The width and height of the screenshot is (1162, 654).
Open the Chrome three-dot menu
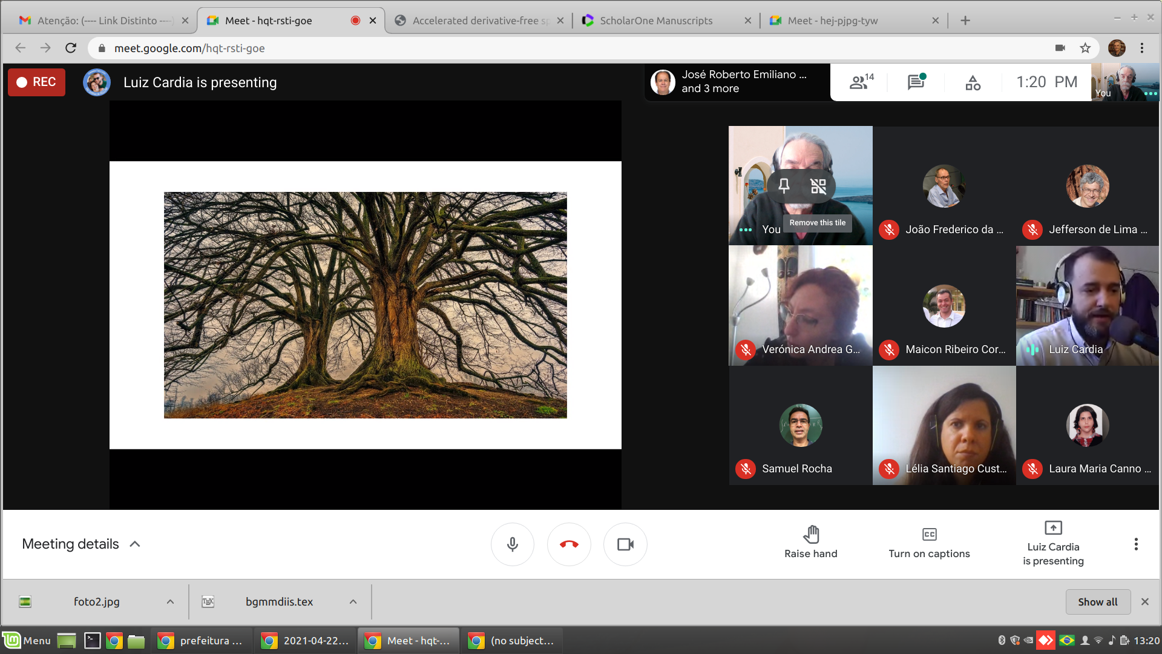pos(1142,48)
